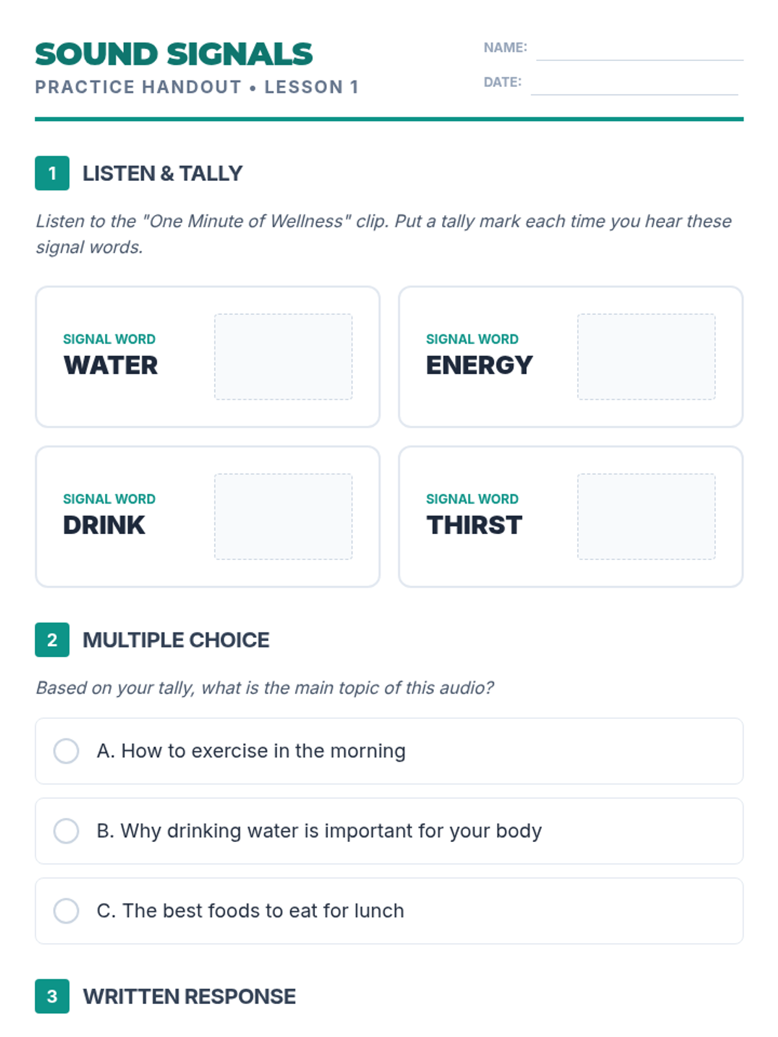Image resolution: width=778 pixels, height=1037 pixels.
Task: Click the WATER tally box
Action: click(x=283, y=357)
